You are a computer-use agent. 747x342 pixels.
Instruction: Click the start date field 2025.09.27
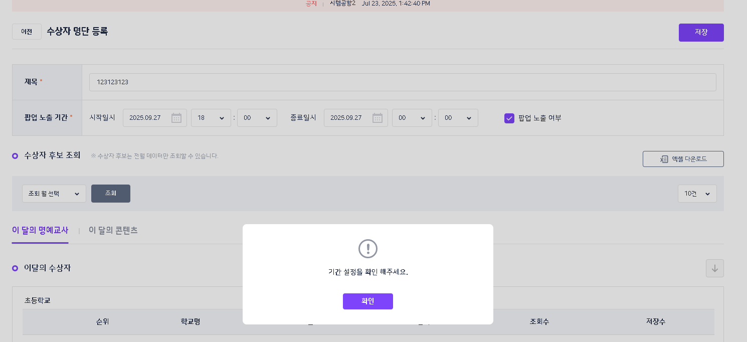[x=145, y=118]
